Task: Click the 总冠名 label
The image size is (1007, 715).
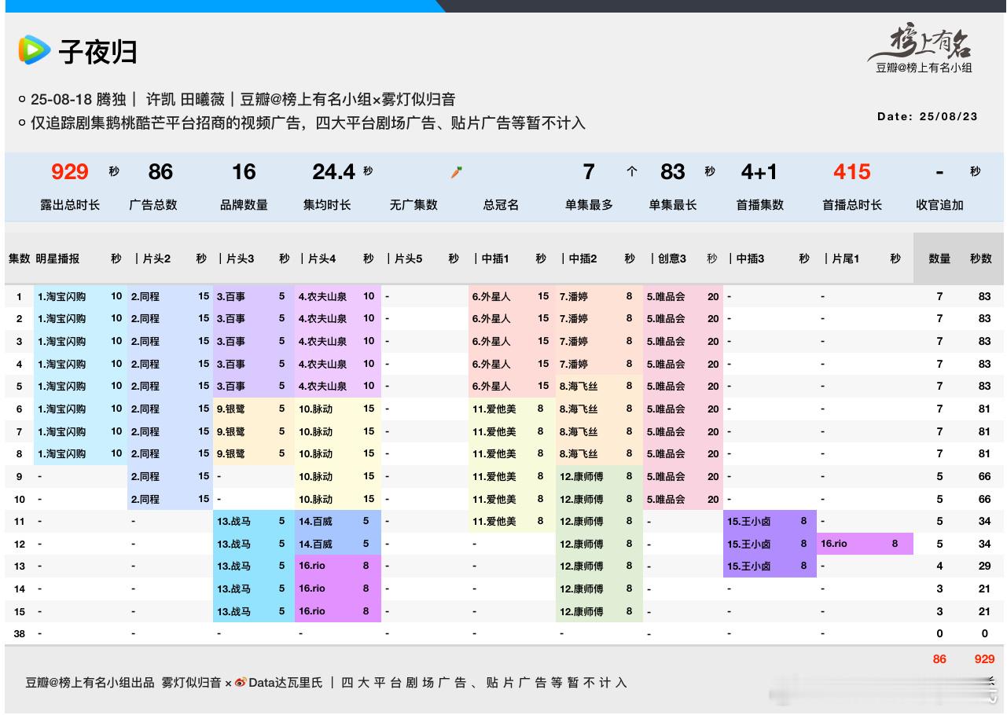Action: coord(501,205)
